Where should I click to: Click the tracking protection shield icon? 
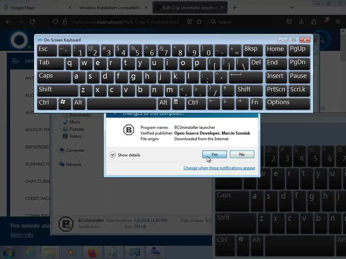55,22
